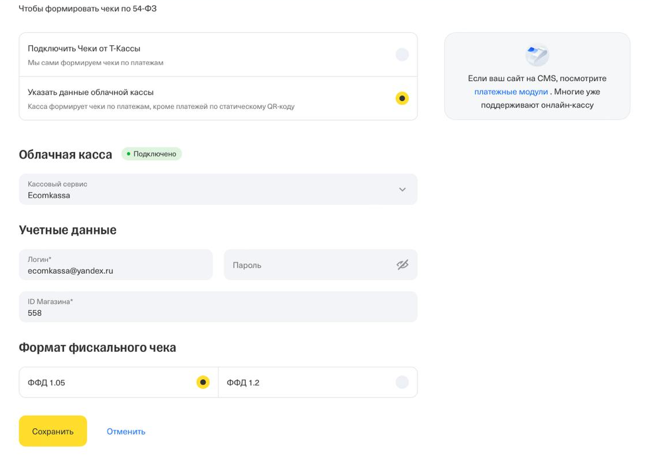Click into the ID Магазина field
Viewport: 651px width, 457px height.
click(x=218, y=312)
